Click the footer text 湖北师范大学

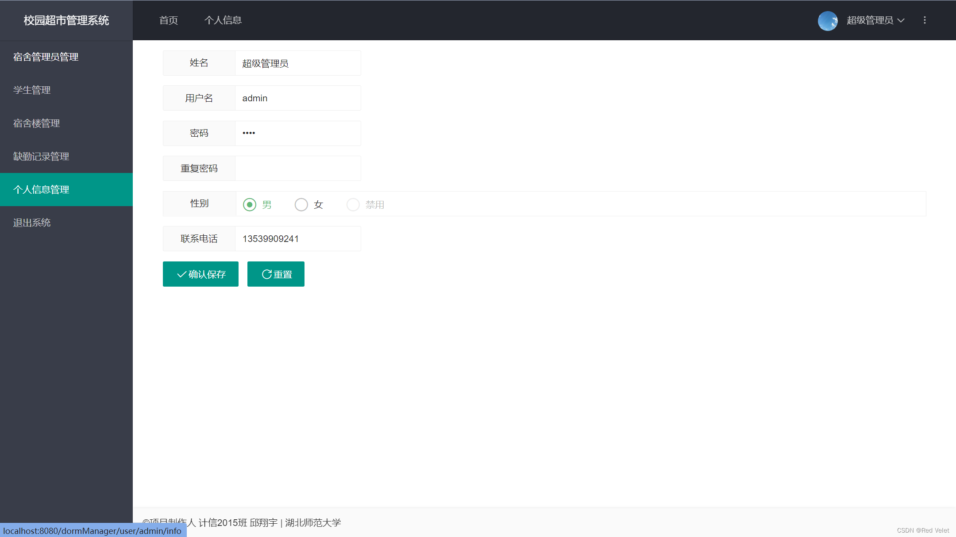(x=313, y=523)
